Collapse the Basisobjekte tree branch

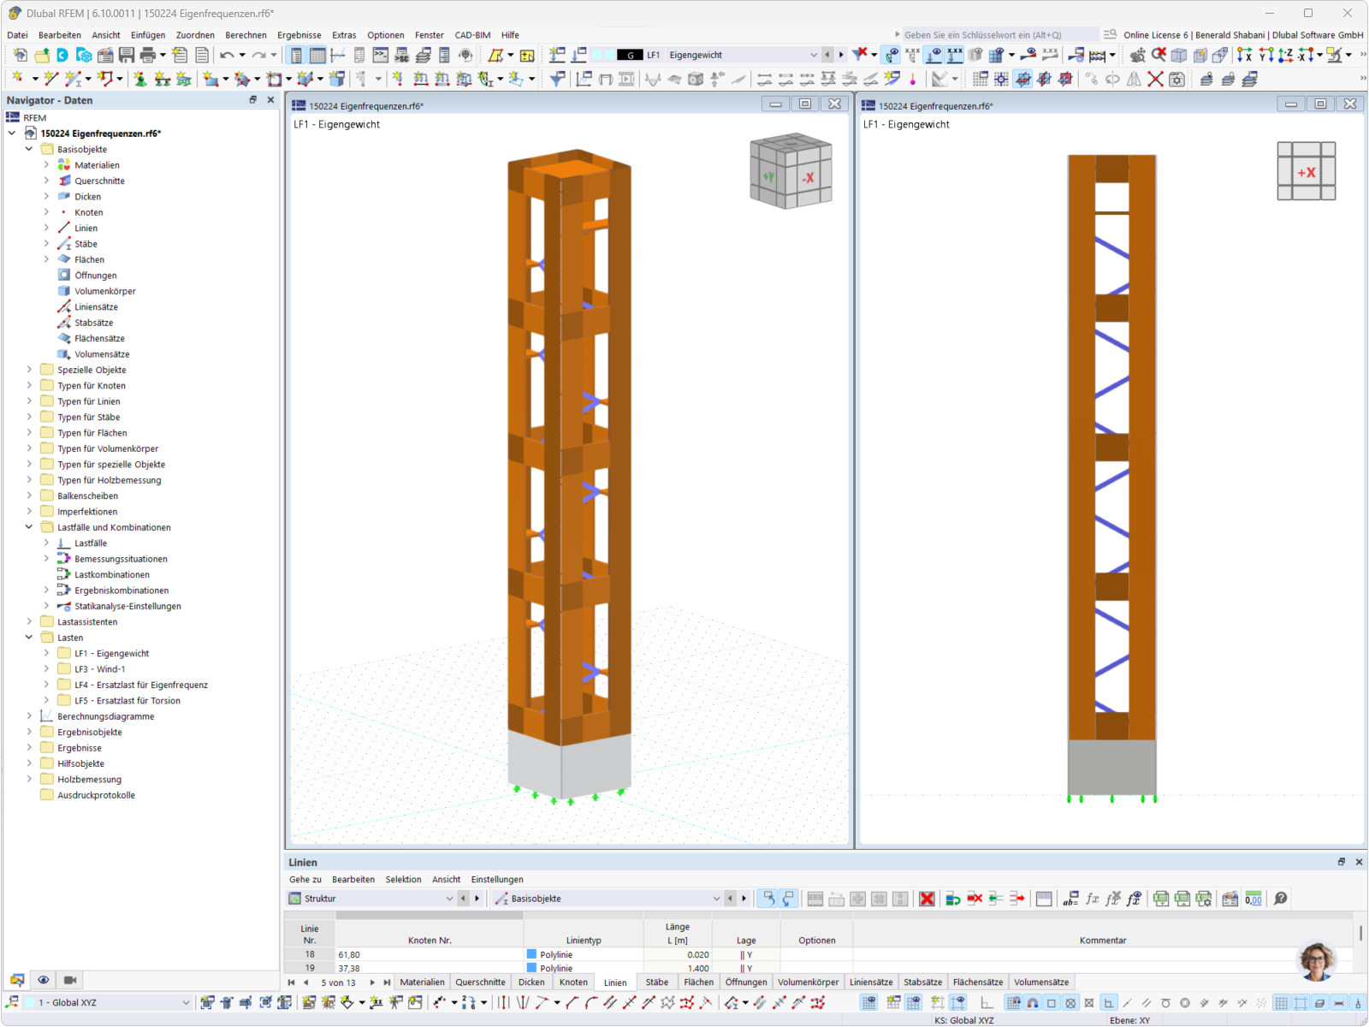click(29, 149)
